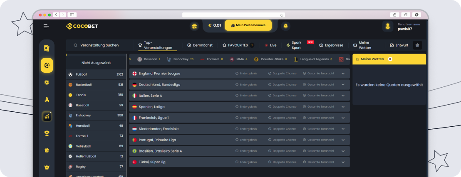
Task: Expand Frankreich, Ligue 1 row chevron
Action: click(x=343, y=118)
